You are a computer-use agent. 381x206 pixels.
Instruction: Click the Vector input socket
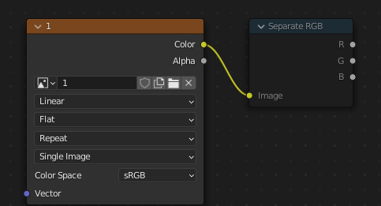click(x=27, y=193)
